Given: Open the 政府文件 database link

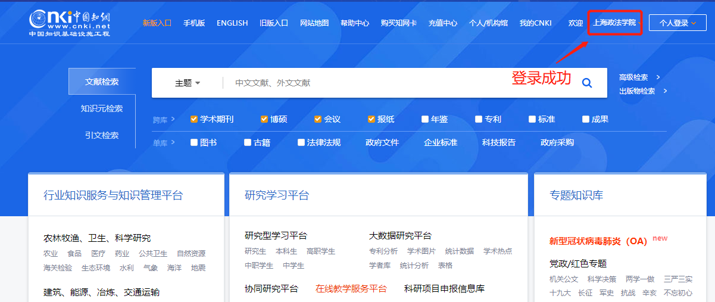Looking at the screenshot, I should 382,142.
